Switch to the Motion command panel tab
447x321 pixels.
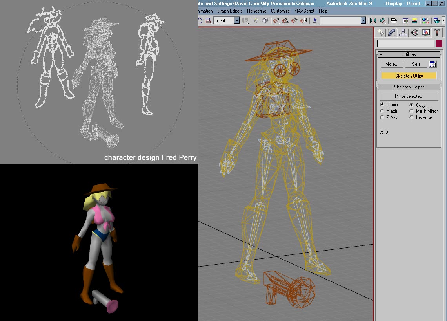(414, 33)
